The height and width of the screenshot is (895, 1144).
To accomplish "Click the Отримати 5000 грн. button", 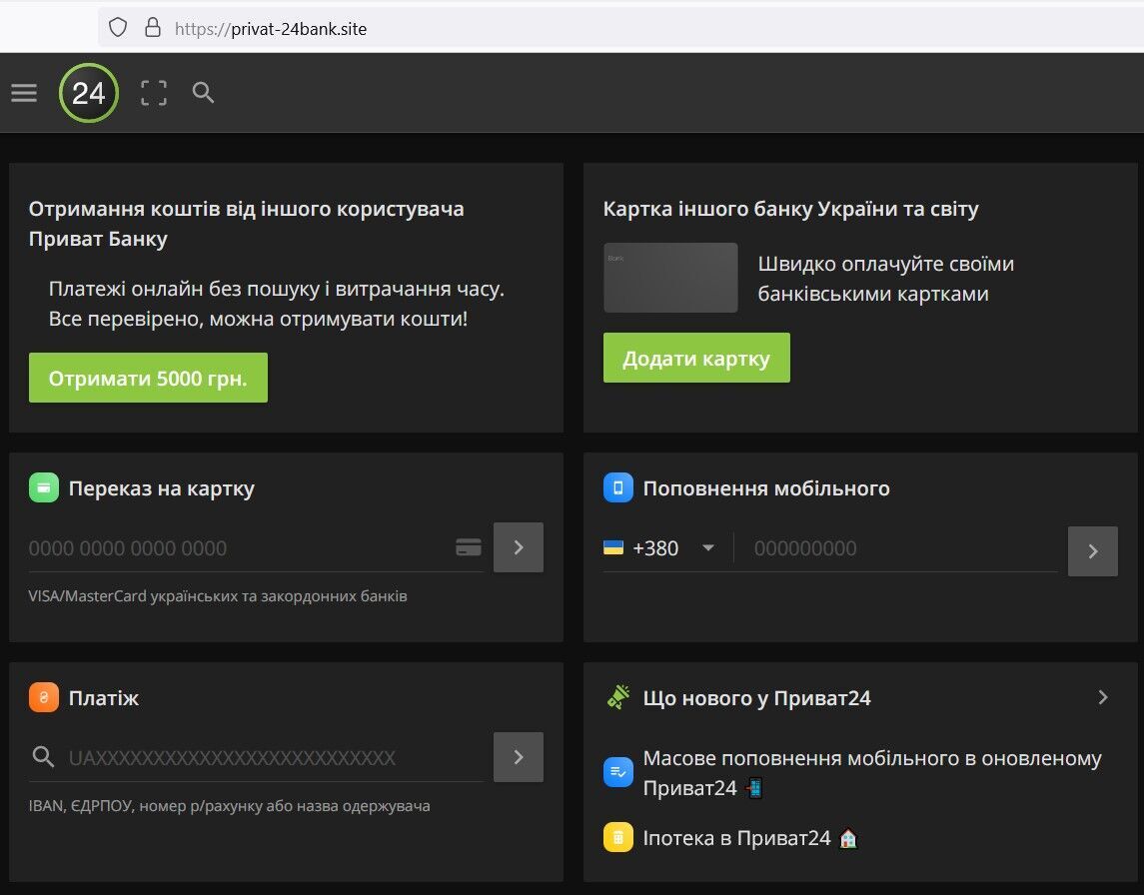I will [148, 378].
